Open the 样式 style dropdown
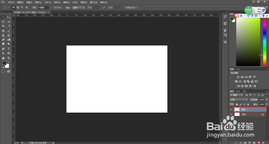This screenshot has width=269, height=144. pyautogui.click(x=78, y=8)
